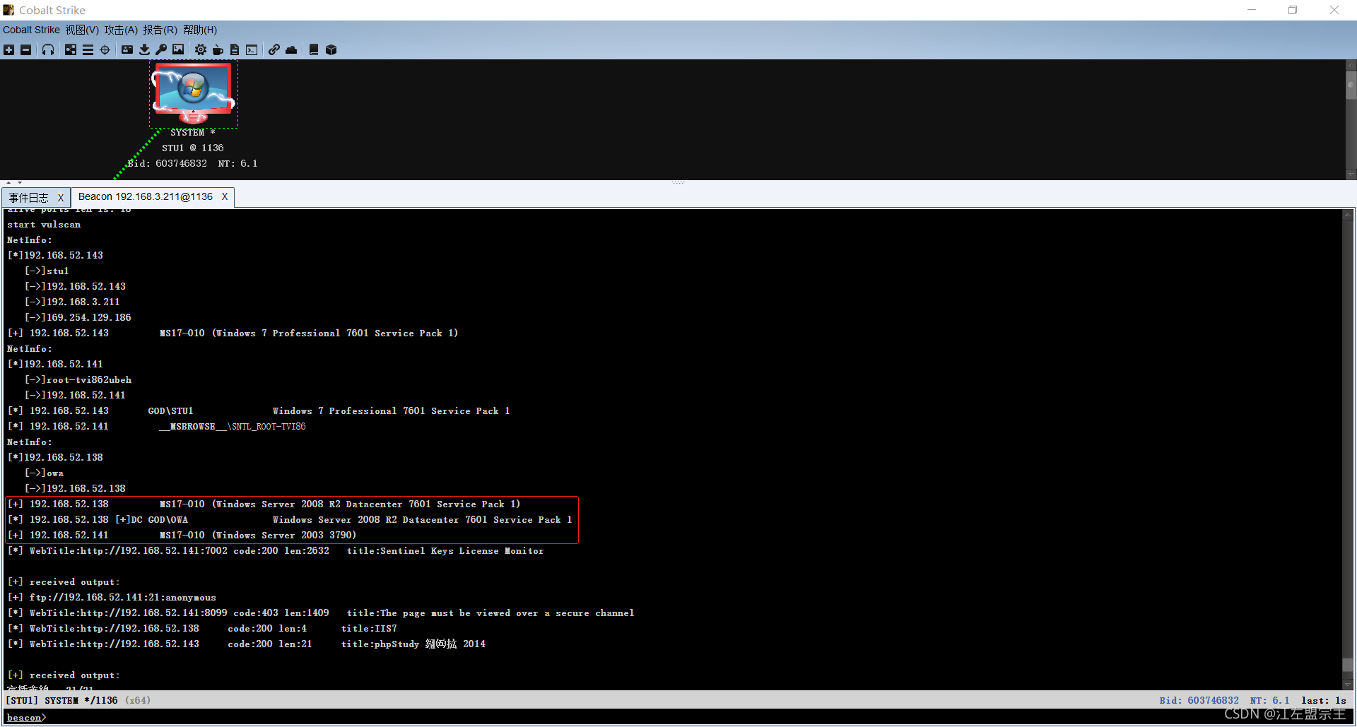The height and width of the screenshot is (727, 1357).
Task: Click the ftp://192.168.52.141:21:anonymous line
Action: pyautogui.click(x=112, y=598)
